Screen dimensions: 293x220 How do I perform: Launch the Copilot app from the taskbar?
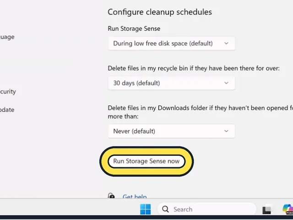click(x=288, y=209)
